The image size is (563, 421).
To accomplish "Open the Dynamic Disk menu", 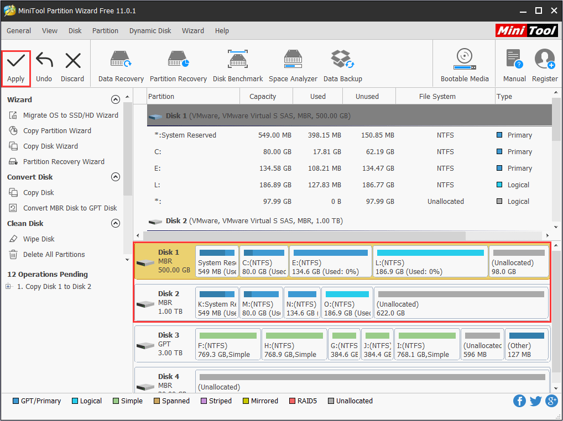I will pyautogui.click(x=150, y=31).
